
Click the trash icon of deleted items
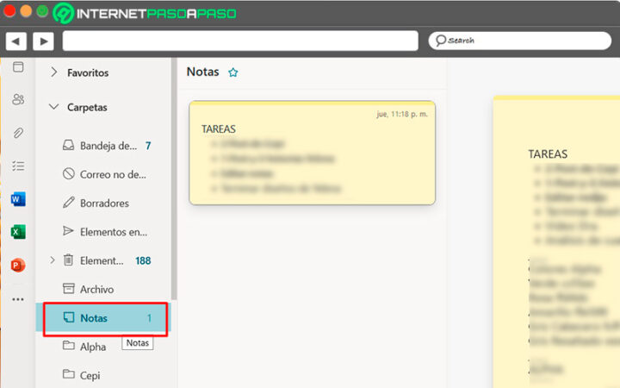pos(68,260)
